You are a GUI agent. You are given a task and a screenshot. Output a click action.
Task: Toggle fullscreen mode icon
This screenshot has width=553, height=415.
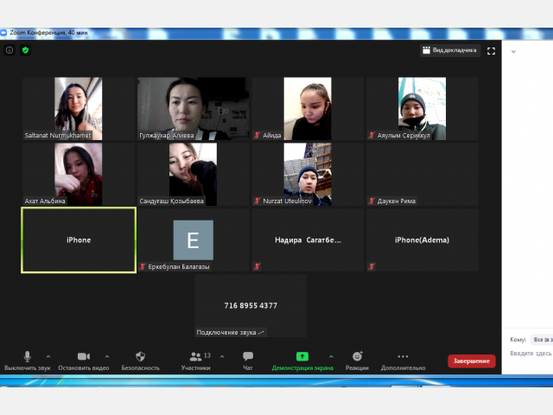(491, 51)
